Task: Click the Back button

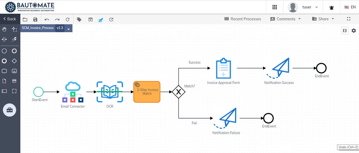Action: click(10, 19)
